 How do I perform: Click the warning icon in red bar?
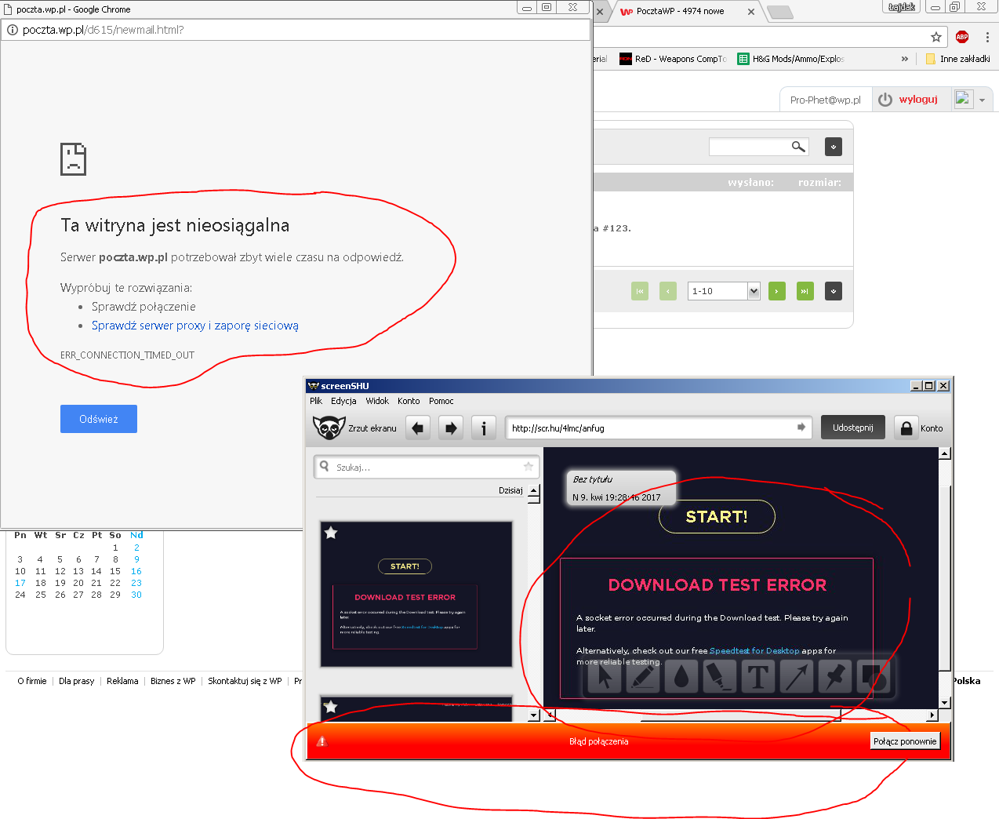tap(321, 741)
